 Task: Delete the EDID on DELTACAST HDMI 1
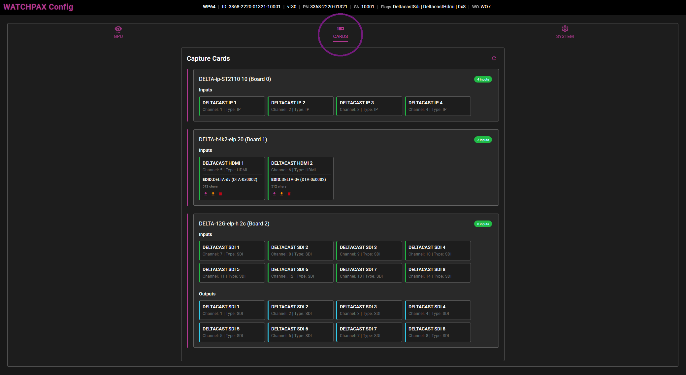220,194
